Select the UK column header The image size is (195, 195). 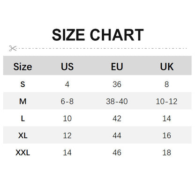[x=167, y=67]
